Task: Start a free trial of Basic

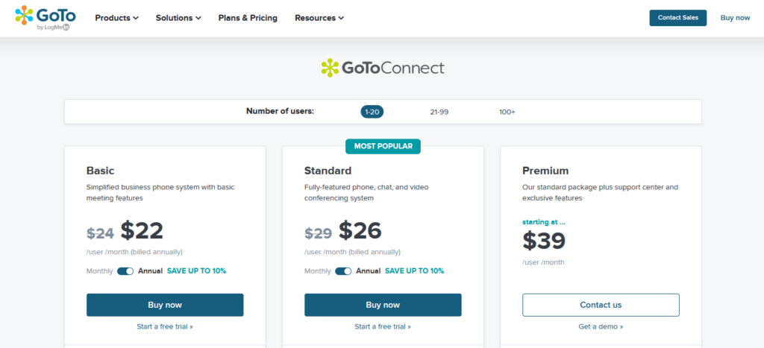Action: pos(165,326)
